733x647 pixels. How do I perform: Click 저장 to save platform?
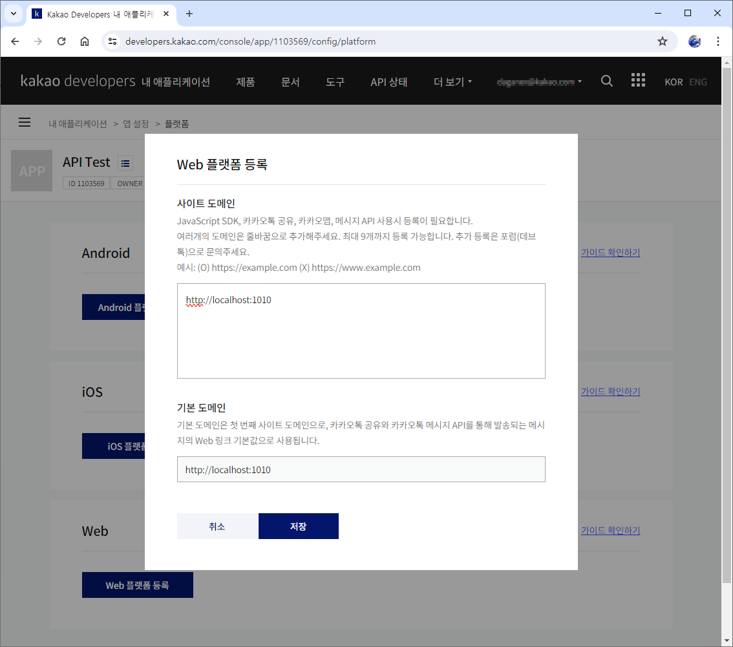[x=298, y=526]
